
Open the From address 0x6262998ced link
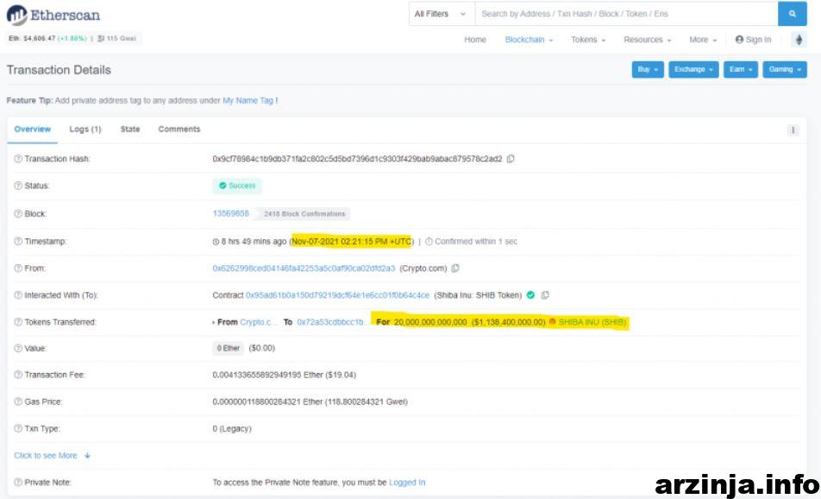[x=304, y=268]
